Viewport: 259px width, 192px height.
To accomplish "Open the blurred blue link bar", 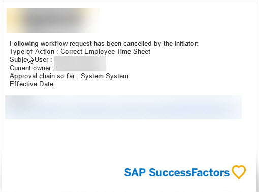I will tap(123, 107).
